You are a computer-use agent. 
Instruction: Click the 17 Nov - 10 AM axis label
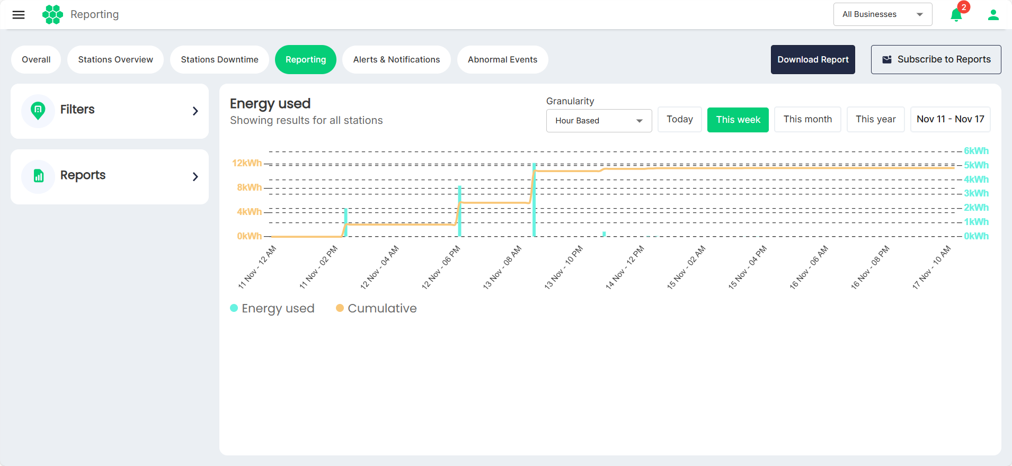931,267
